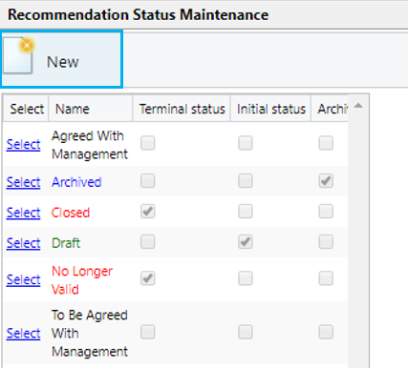Check Initial status for To Be Agreed row
Image resolution: width=408 pixels, height=368 pixels.
pyautogui.click(x=246, y=332)
